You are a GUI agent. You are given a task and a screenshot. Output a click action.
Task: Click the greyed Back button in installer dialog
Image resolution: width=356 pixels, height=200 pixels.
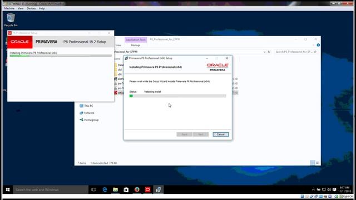(184, 134)
